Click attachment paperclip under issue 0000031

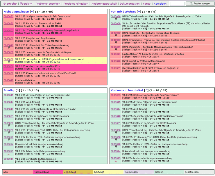[x=116, y=49]
